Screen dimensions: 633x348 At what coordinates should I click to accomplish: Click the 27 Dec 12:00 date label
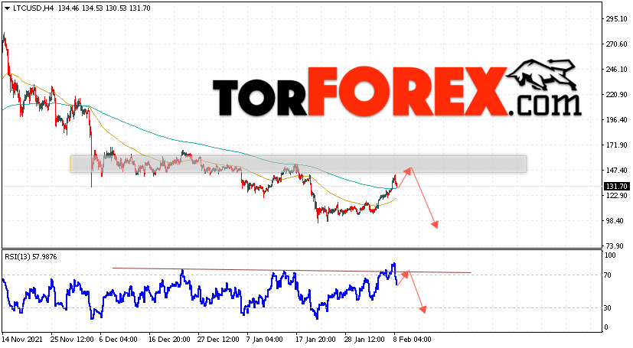(217, 340)
